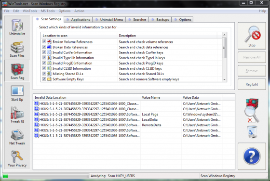Screen dimensions: 270x181
Task: Open the Scan Files tool
Action: tap(17, 49)
